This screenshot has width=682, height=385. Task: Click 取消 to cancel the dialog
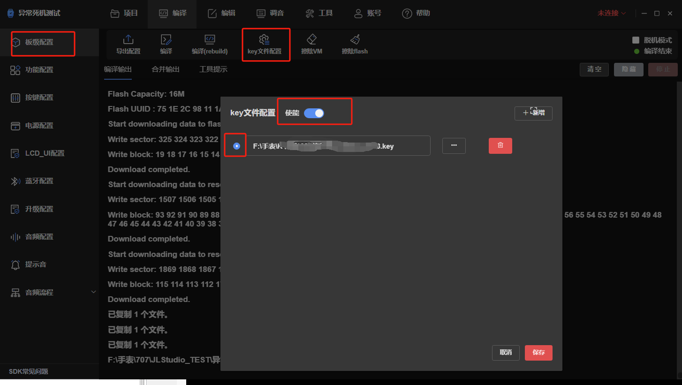pyautogui.click(x=506, y=353)
